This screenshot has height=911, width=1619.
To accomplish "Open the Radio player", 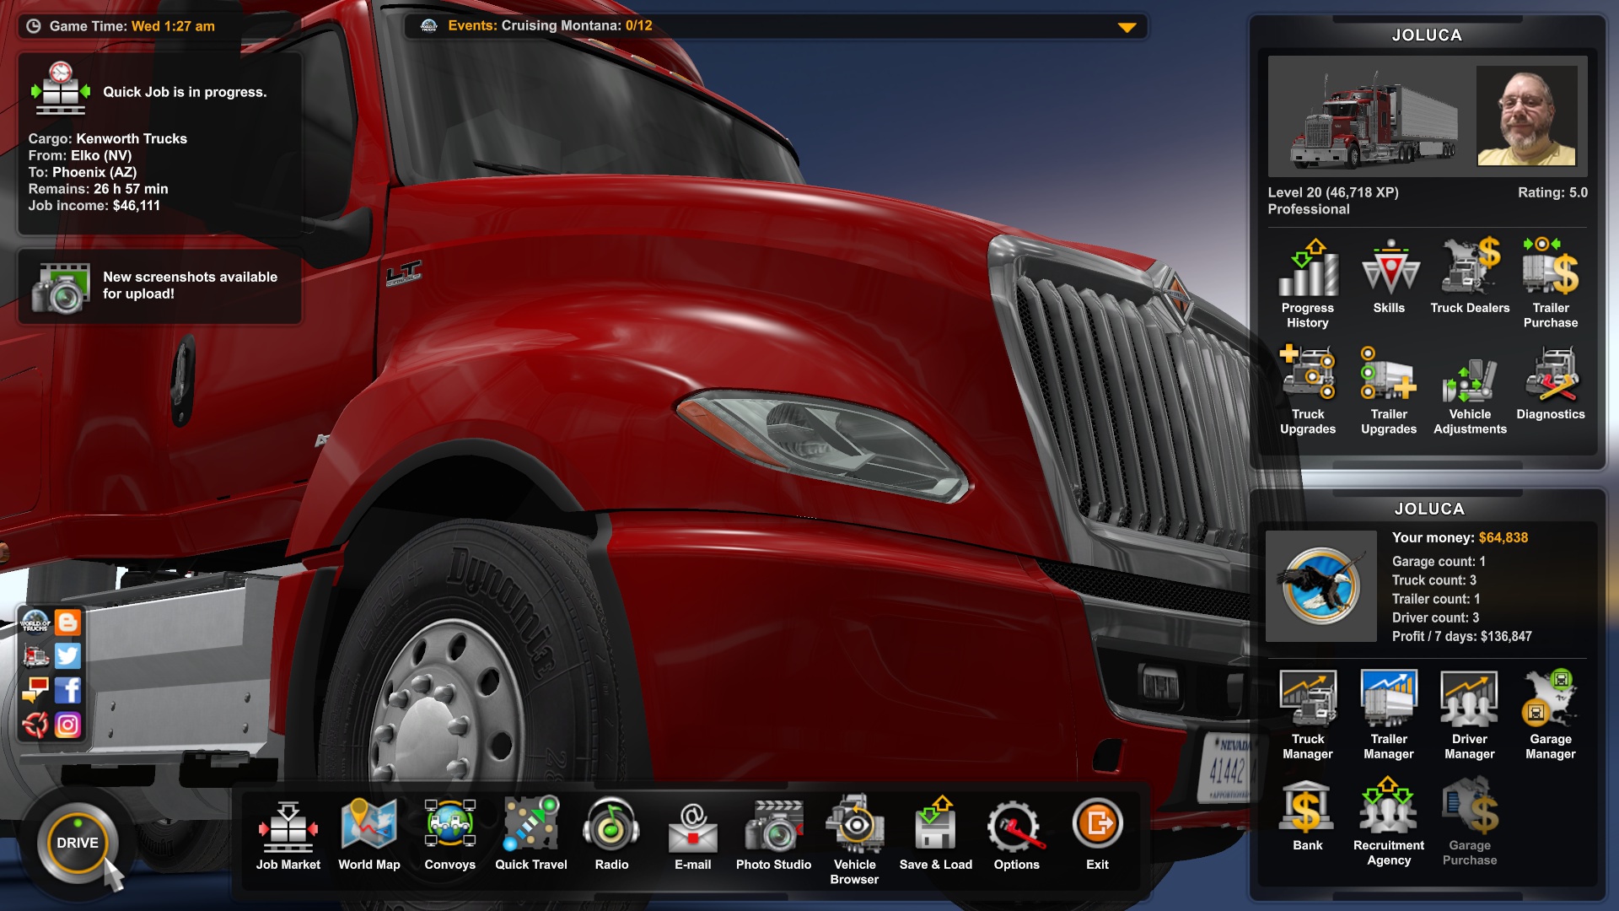I will tap(611, 828).
